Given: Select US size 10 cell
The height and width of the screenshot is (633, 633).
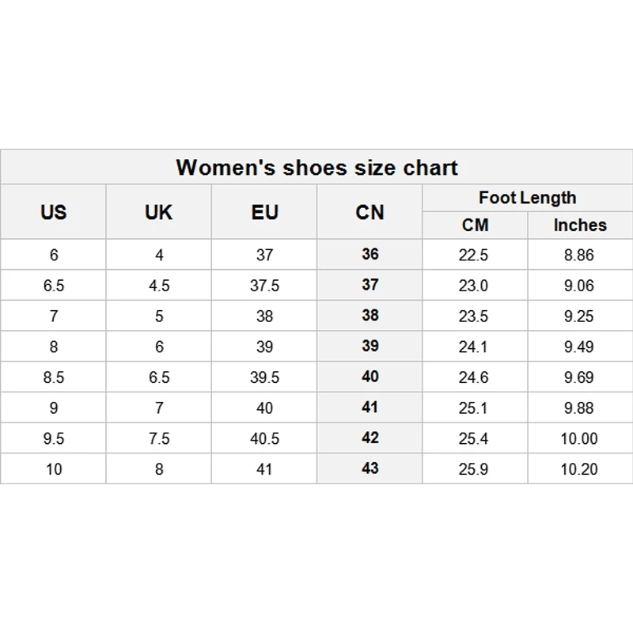Looking at the screenshot, I should (53, 468).
